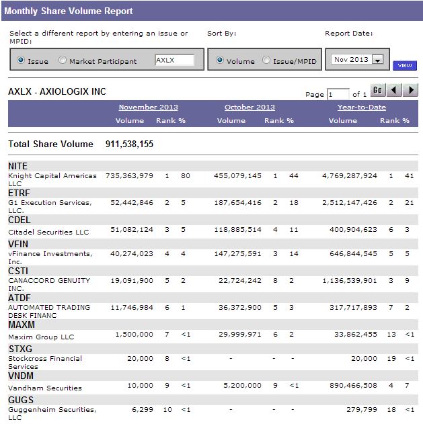Click November volume 6,299
Image resolution: width=423 pixels, height=424 pixels.
[143, 410]
